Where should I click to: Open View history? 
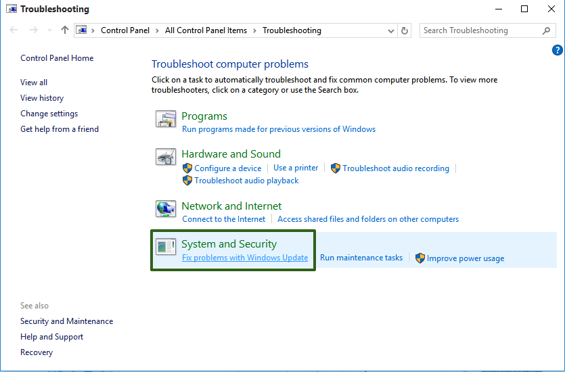[x=42, y=98]
